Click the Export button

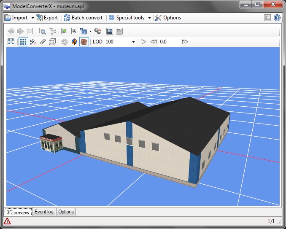47,18
